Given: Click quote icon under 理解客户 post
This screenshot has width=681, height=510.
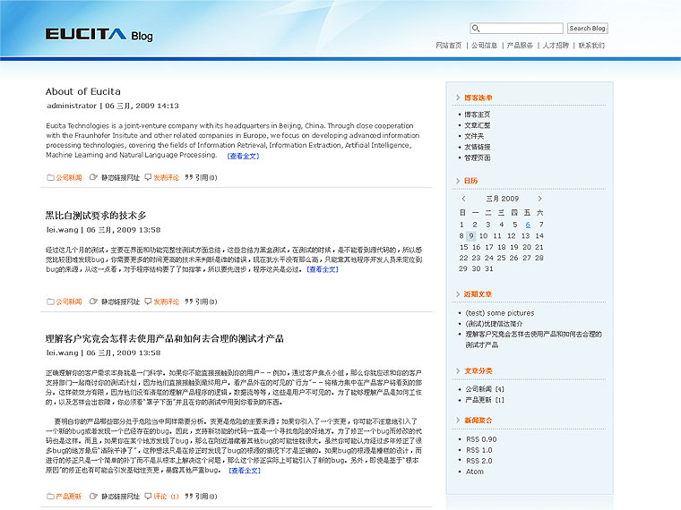Looking at the screenshot, I should [x=188, y=496].
